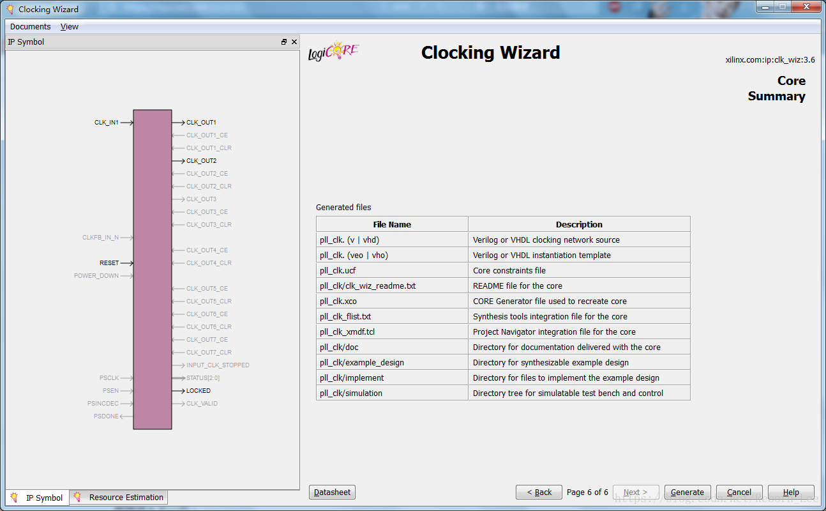The width and height of the screenshot is (826, 511).
Task: Click the CLK_OUT3 port label
Action: tap(201, 199)
